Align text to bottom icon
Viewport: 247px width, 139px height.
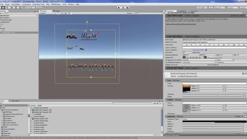pos(211,58)
